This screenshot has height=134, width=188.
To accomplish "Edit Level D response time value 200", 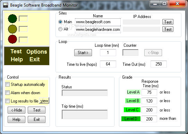I will 149,119.
